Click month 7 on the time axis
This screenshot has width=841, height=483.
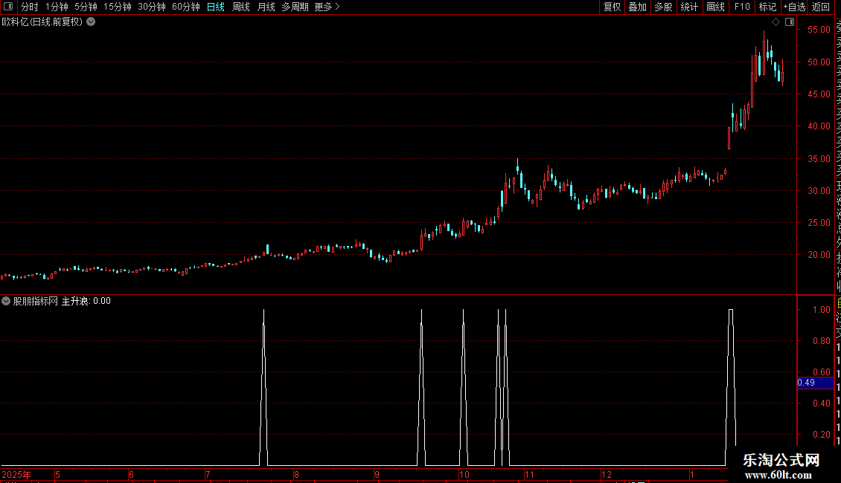[x=208, y=475]
